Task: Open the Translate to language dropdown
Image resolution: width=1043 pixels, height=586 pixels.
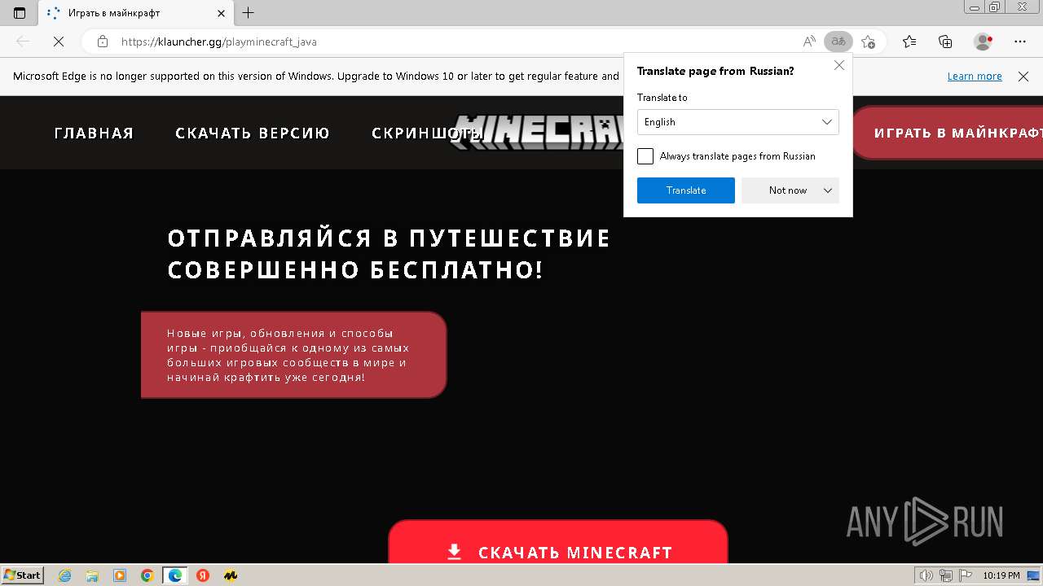Action: coord(738,122)
